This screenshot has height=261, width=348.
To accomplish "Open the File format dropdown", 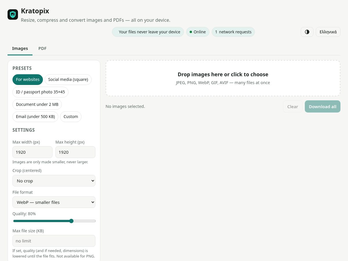I will pos(54,202).
